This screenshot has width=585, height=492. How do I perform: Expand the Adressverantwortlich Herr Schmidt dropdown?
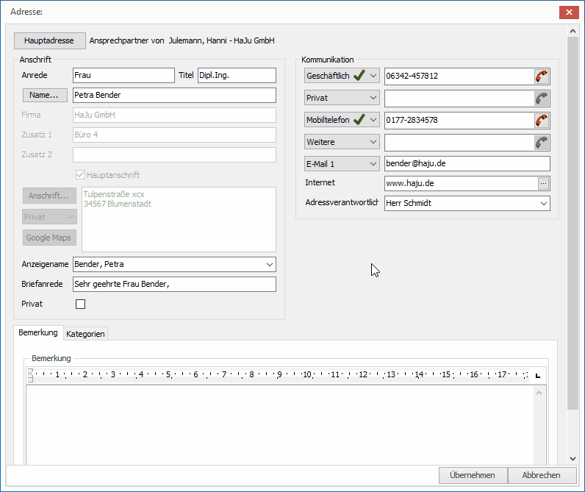coord(543,204)
